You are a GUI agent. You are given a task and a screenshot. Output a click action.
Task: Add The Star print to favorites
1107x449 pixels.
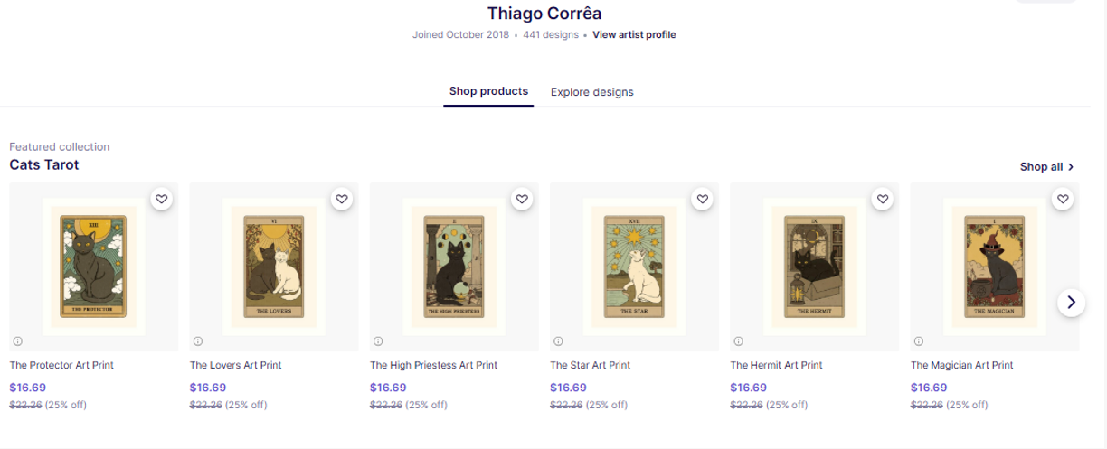click(x=701, y=200)
